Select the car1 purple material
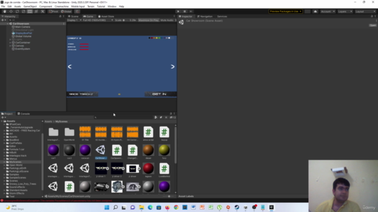The width and height of the screenshot is (378, 212). click(53, 152)
